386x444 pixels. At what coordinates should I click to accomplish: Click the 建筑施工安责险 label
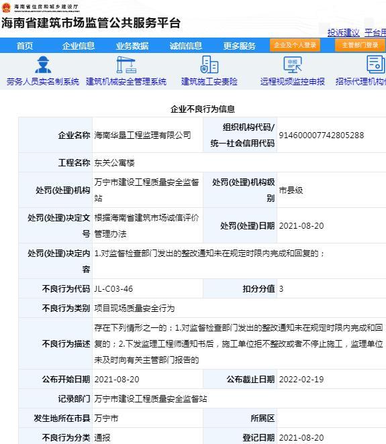pos(209,82)
